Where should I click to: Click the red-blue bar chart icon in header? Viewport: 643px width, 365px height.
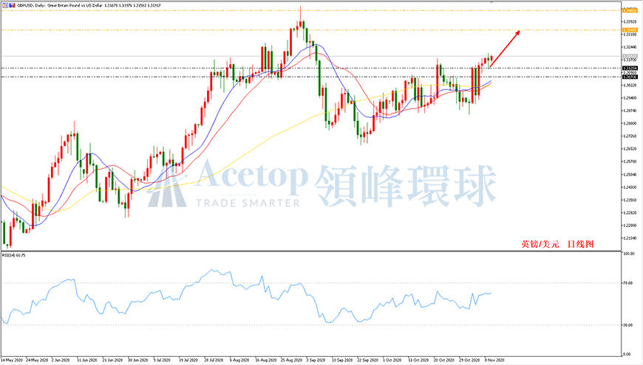[12, 6]
